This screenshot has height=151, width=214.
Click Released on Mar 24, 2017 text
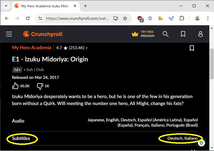(x=36, y=77)
